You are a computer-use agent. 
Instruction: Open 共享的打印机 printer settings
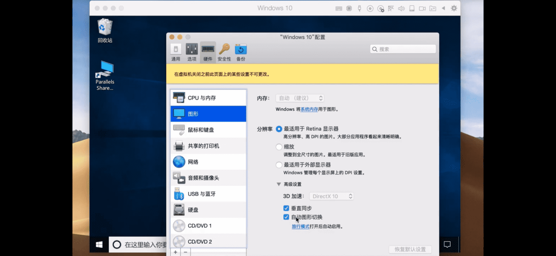pyautogui.click(x=208, y=146)
